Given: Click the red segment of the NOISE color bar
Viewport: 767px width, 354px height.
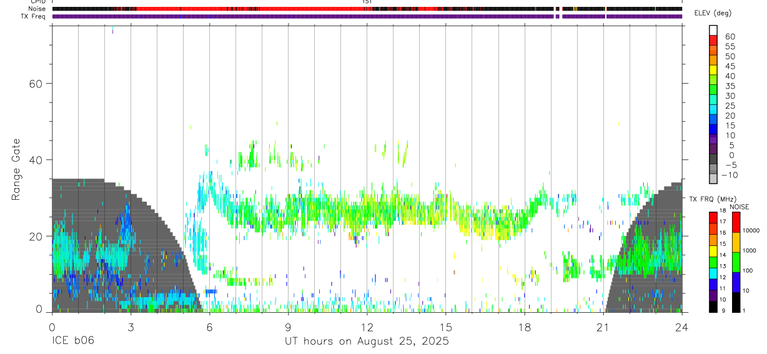Looking at the screenshot, I should (736, 222).
